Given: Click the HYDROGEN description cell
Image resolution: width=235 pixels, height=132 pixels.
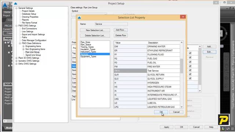Looking at the screenshot, I should point(163,83).
